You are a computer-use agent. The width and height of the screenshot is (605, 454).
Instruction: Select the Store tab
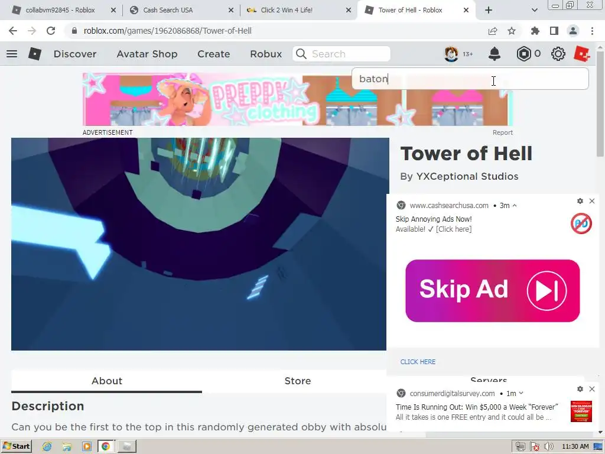pyautogui.click(x=298, y=381)
